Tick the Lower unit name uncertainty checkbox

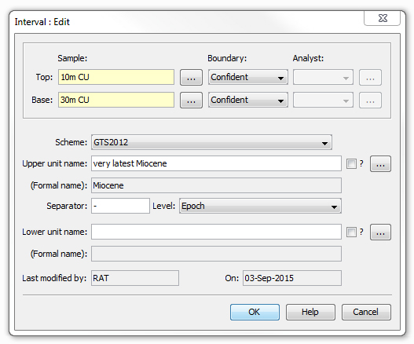click(351, 232)
